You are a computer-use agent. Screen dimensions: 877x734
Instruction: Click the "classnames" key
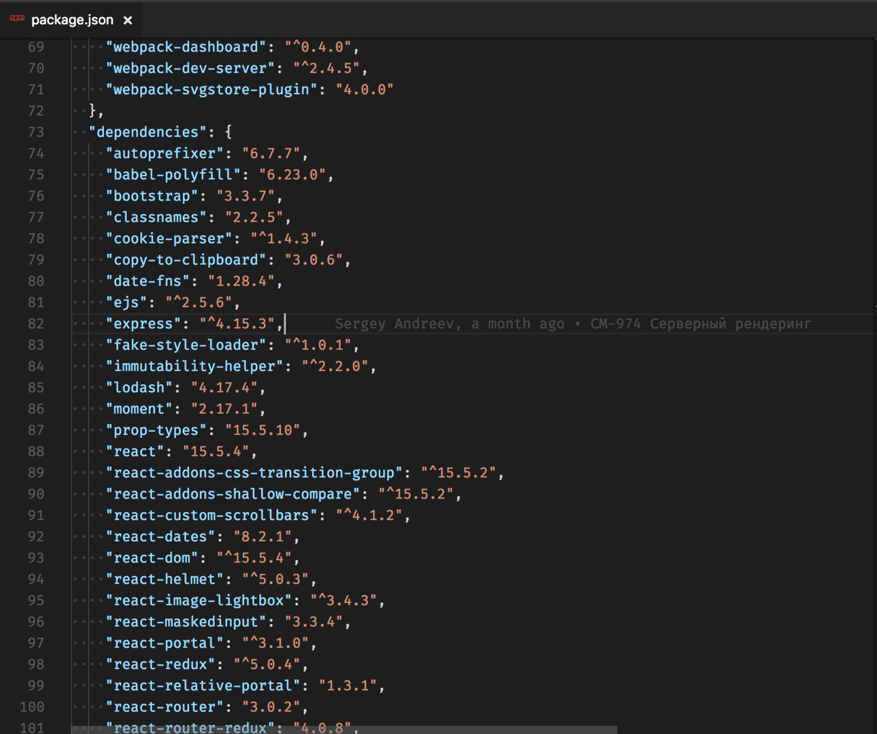[x=156, y=217]
